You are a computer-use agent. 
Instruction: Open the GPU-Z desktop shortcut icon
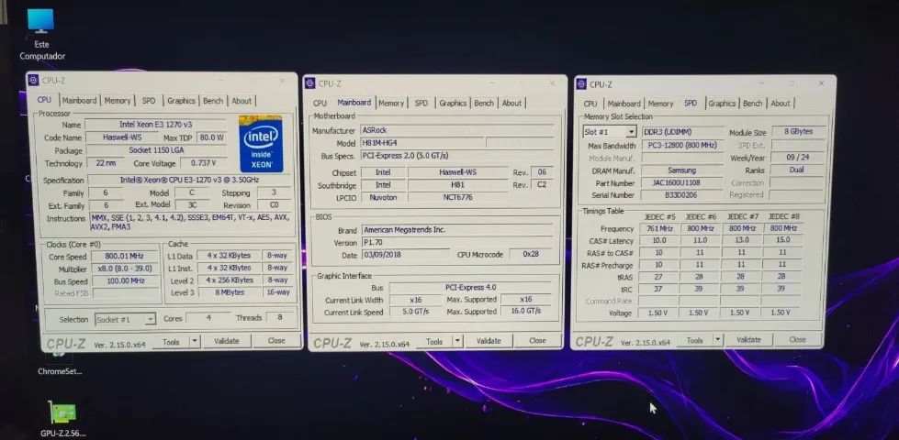[62, 420]
